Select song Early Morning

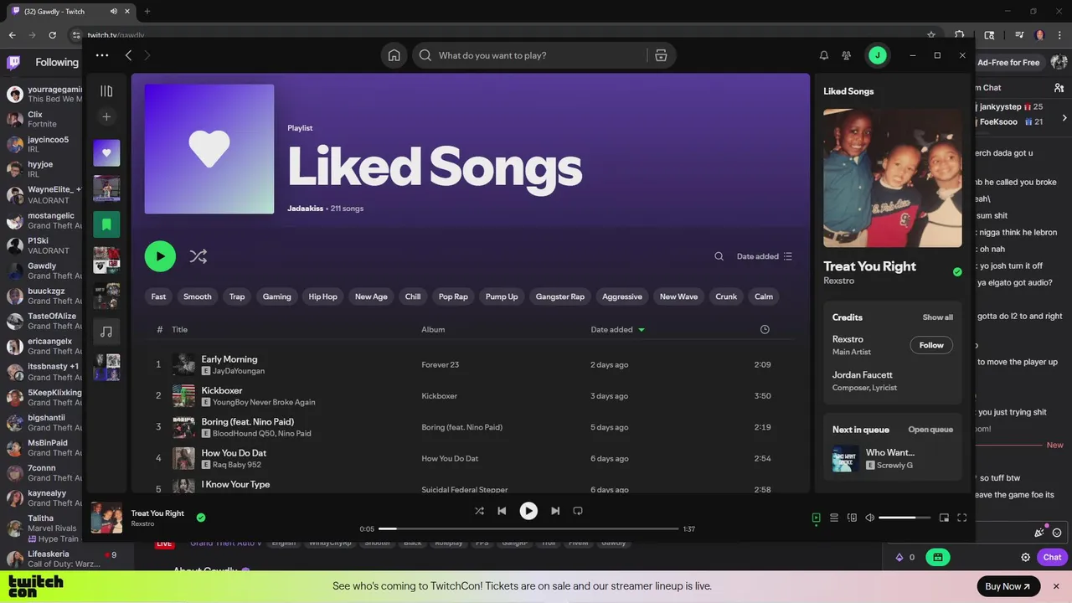coord(229,359)
